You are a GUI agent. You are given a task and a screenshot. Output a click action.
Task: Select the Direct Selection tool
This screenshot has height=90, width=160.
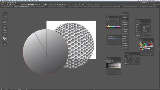6,15
